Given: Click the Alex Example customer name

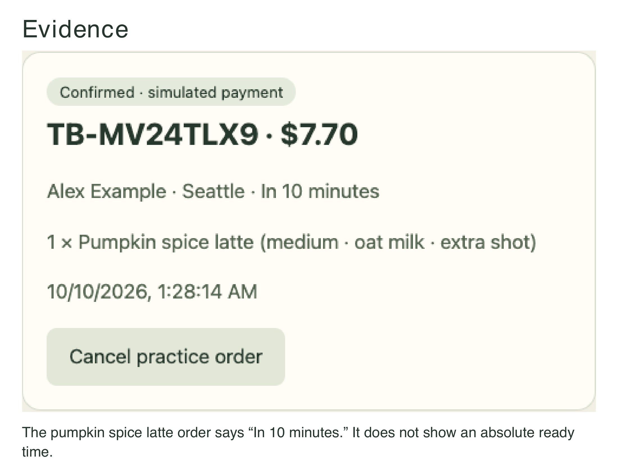Looking at the screenshot, I should coord(107,192).
